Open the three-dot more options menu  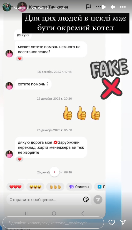pos(123,7)
